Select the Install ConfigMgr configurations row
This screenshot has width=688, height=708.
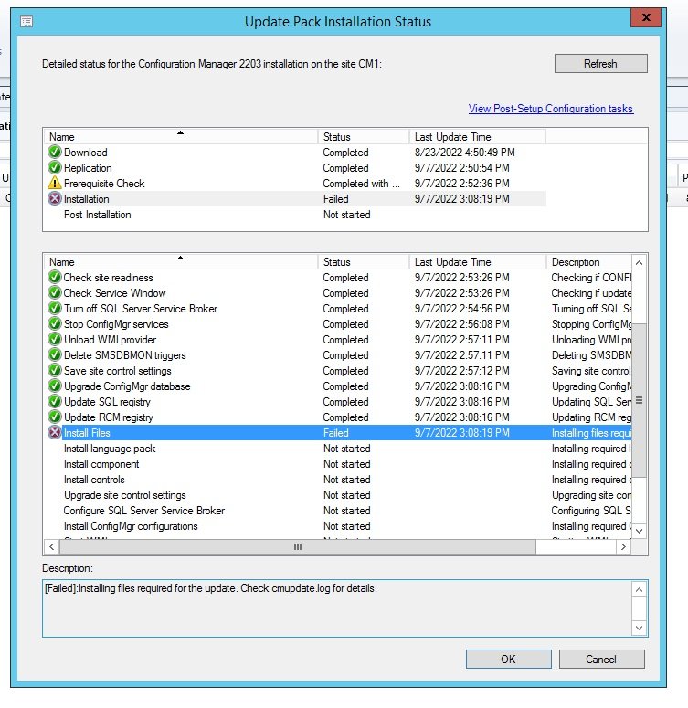coord(337,526)
